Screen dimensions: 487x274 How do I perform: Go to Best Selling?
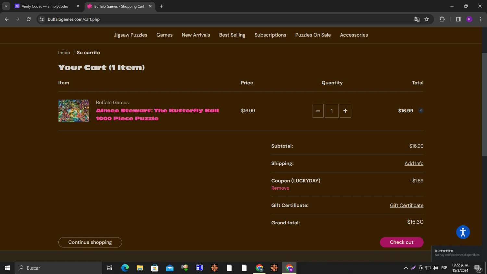pyautogui.click(x=232, y=35)
